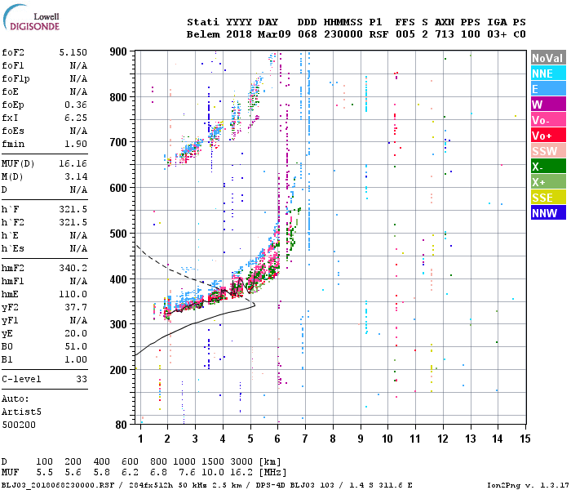The height and width of the screenshot is (490, 571).
Task: Click the 900 label on height axis
Action: tap(118, 51)
